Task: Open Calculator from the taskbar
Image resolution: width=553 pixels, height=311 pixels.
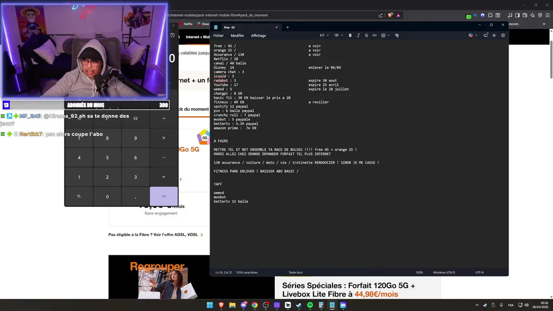Action: click(x=321, y=305)
